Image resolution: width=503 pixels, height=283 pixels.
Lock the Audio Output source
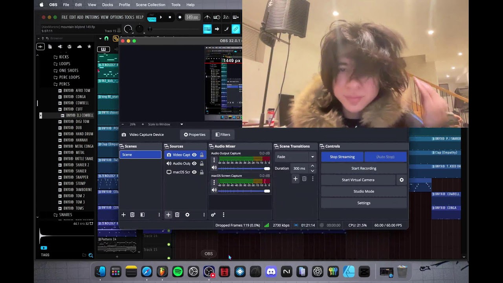tap(202, 164)
